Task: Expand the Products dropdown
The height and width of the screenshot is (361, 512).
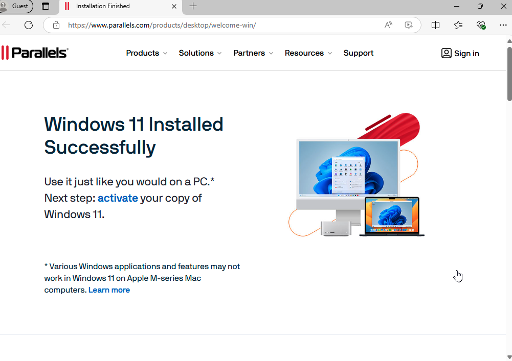Action: click(x=146, y=53)
